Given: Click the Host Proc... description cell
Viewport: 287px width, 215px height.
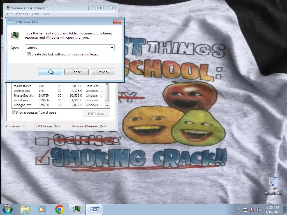Looking at the screenshot, I should tap(94, 86).
